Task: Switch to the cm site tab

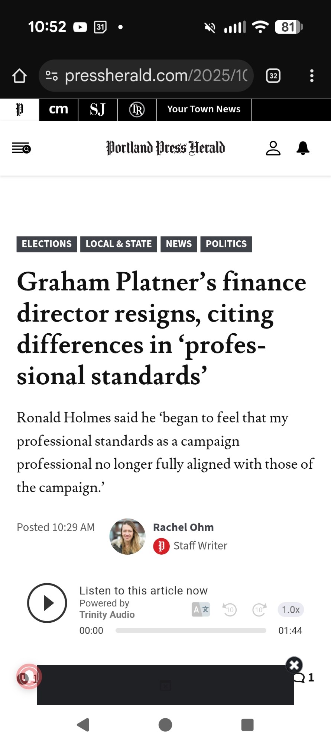Action: pyautogui.click(x=59, y=109)
